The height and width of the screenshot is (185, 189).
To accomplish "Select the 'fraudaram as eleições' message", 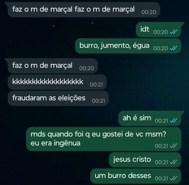I will coord(58,98).
